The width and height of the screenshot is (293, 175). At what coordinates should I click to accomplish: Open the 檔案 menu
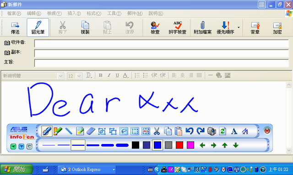click(14, 13)
